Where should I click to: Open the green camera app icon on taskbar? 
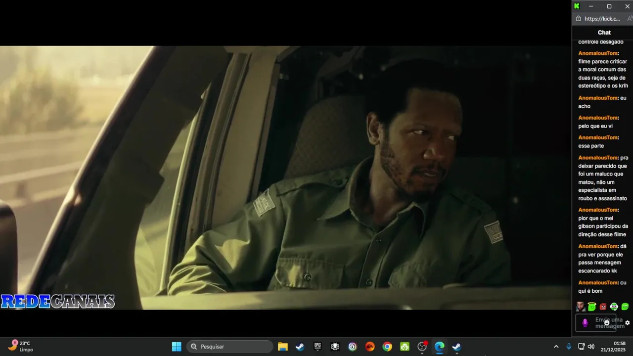405,347
